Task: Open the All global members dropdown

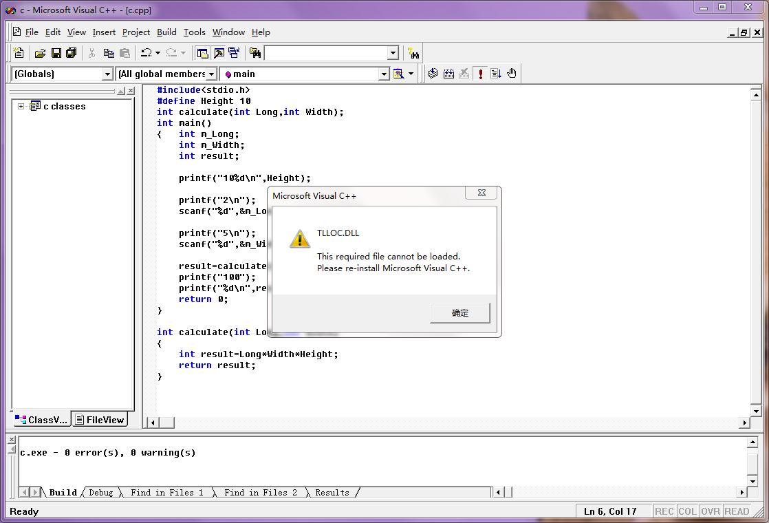Action: coord(211,74)
